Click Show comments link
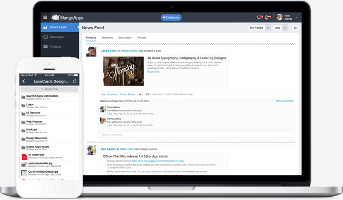The image size is (343, 200). [x=284, y=101]
